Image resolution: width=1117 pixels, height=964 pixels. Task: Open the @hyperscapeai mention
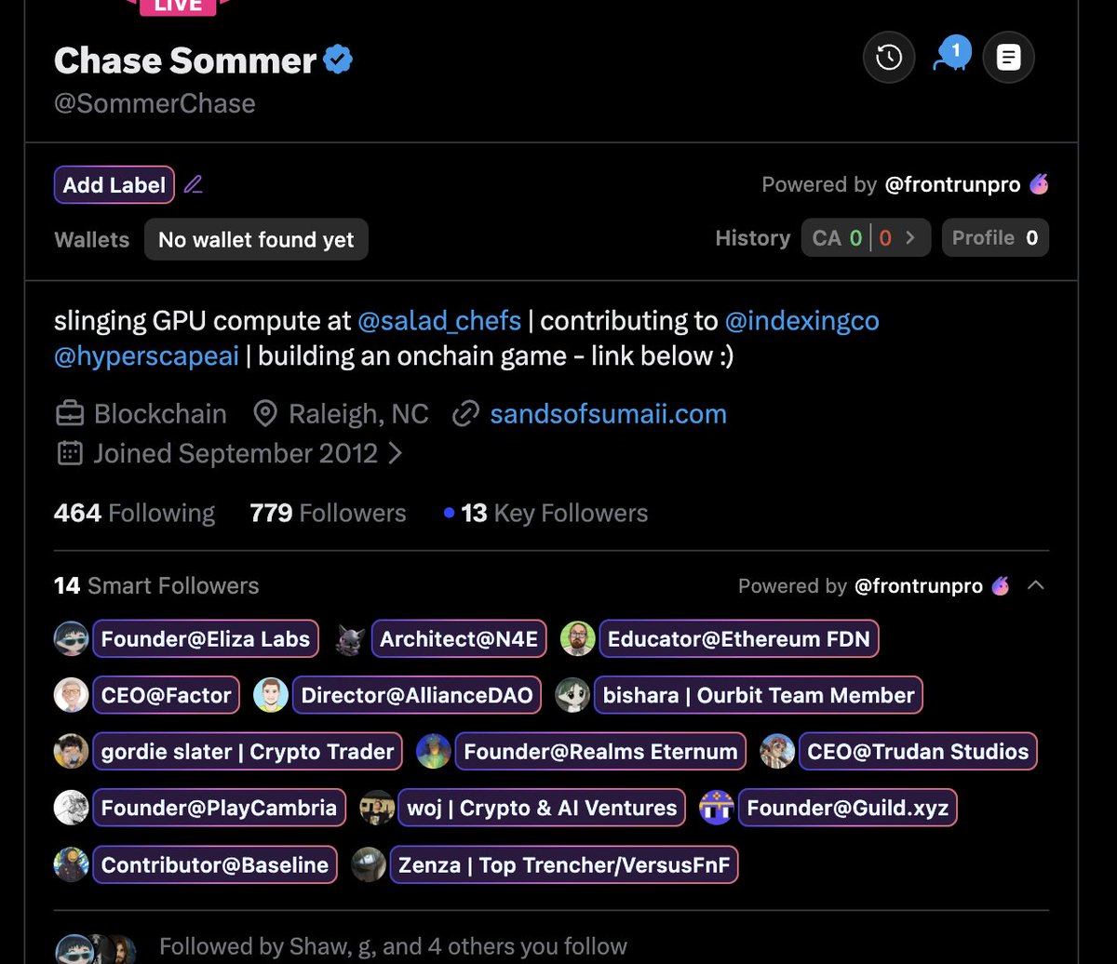click(x=146, y=356)
